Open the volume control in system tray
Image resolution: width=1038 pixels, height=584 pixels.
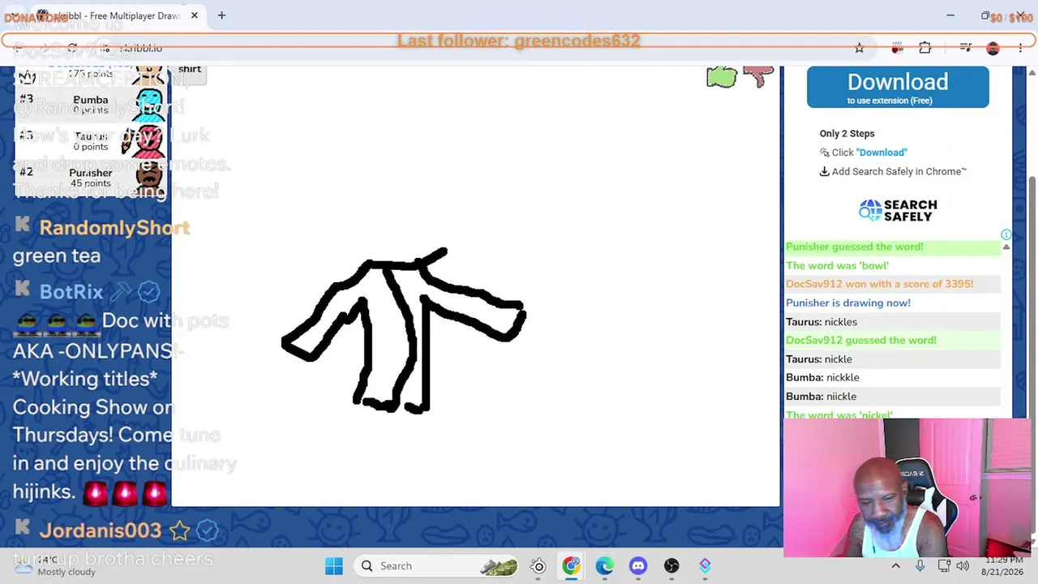click(963, 566)
